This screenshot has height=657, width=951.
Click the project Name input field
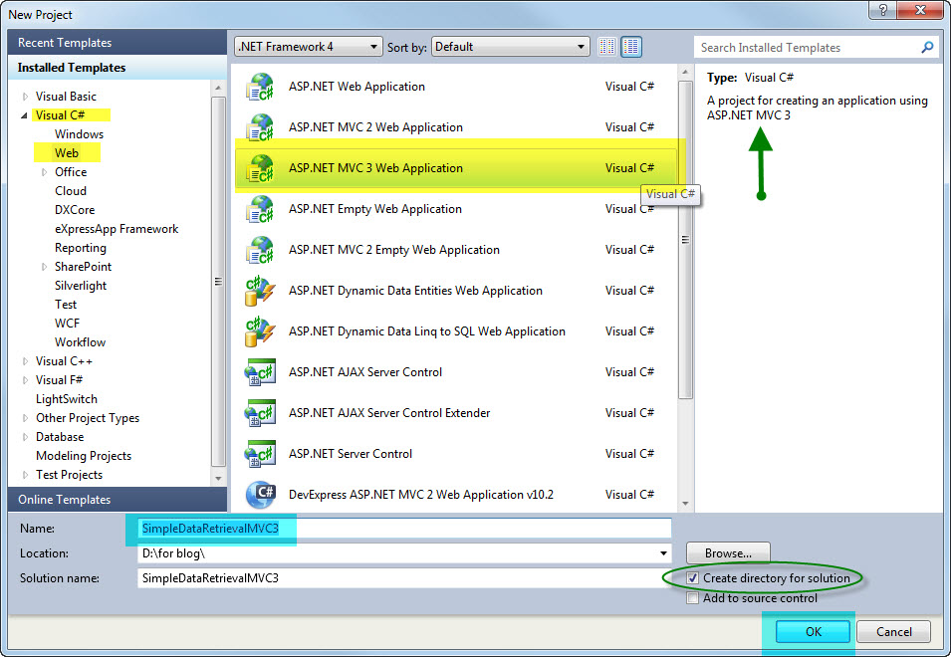404,528
